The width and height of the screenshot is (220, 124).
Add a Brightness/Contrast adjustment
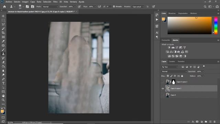click(x=169, y=48)
